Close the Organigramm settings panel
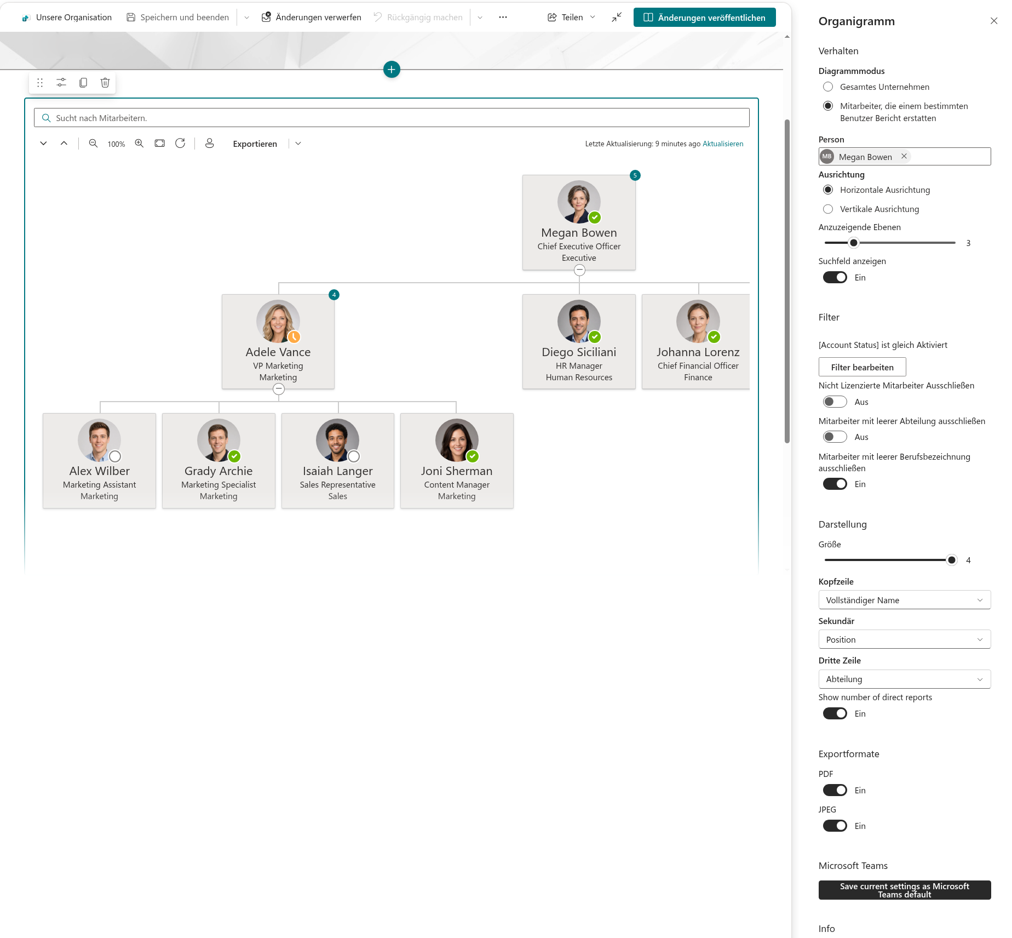This screenshot has height=938, width=1012. coord(994,21)
